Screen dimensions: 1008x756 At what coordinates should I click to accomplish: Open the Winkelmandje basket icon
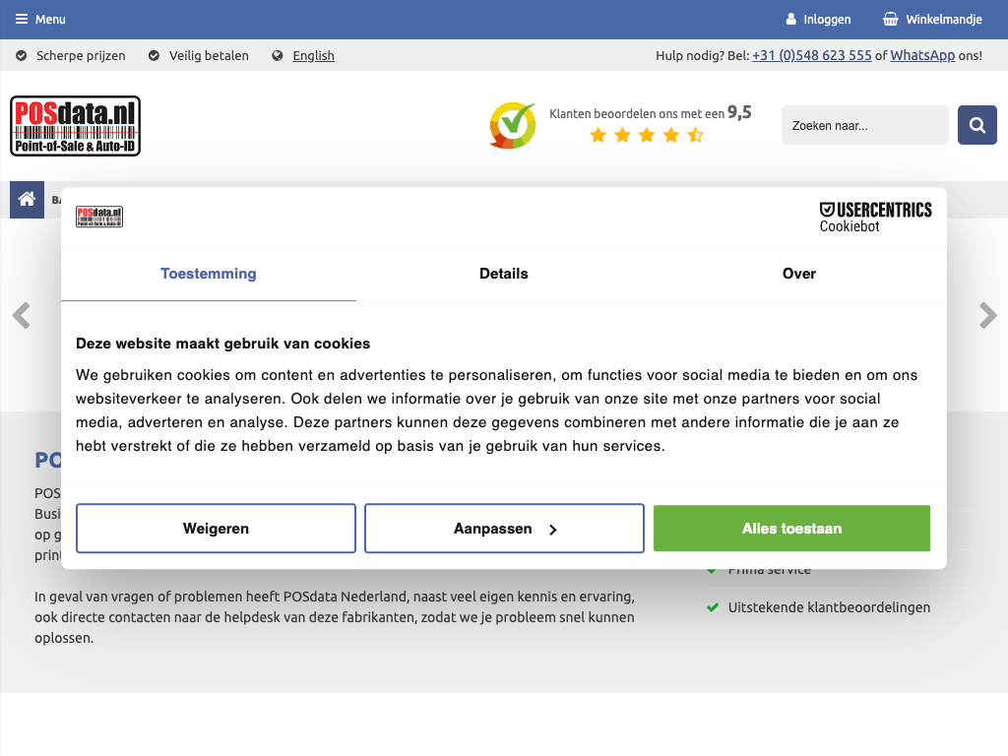[x=890, y=20]
